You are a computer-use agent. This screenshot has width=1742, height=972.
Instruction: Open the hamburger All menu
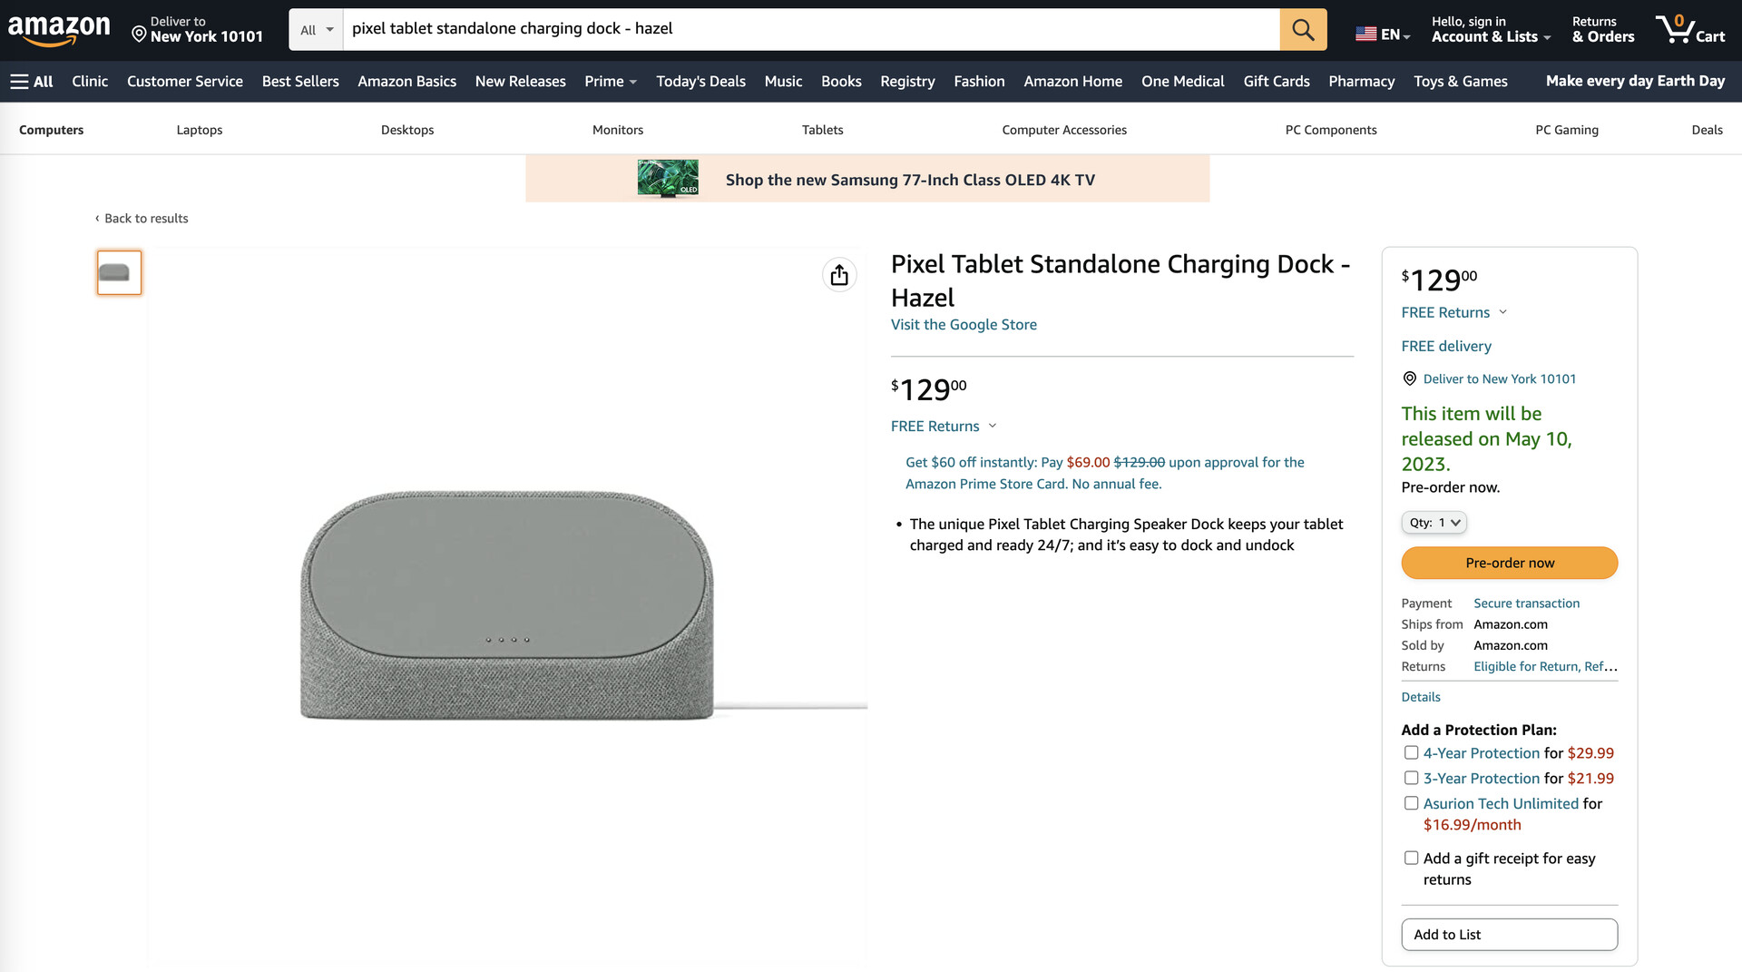click(32, 82)
